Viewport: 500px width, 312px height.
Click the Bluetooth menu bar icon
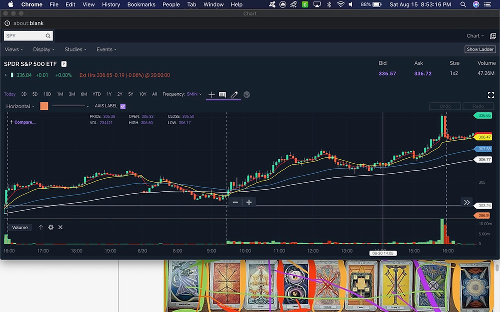coord(329,4)
